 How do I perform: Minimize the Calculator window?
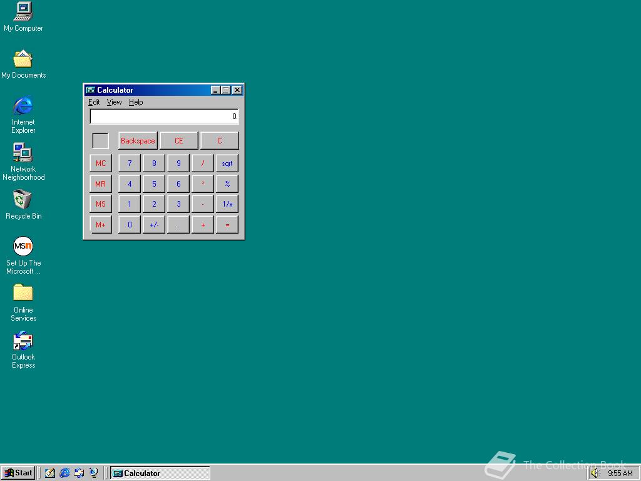pos(215,90)
